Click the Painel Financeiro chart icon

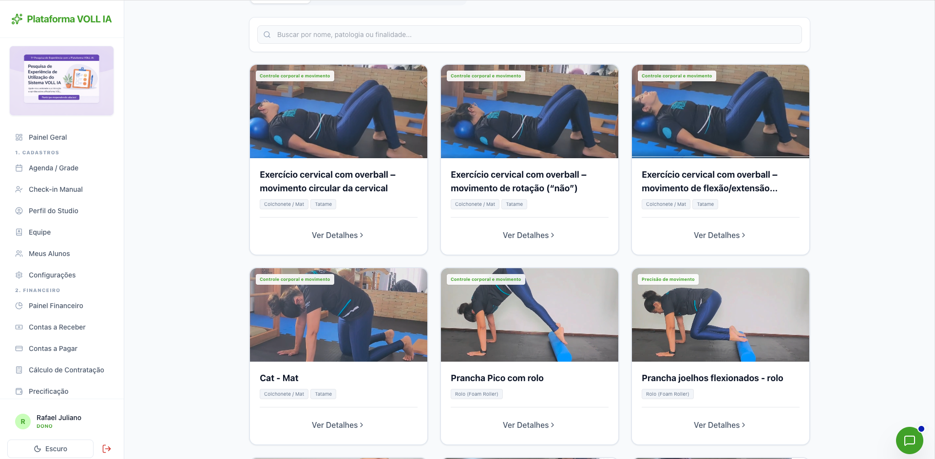point(19,306)
